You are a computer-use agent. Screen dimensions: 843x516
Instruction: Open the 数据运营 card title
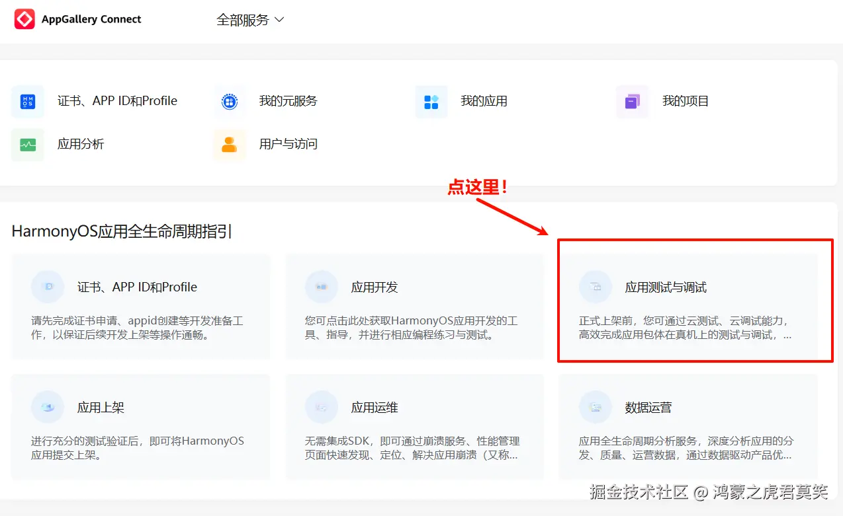click(648, 408)
